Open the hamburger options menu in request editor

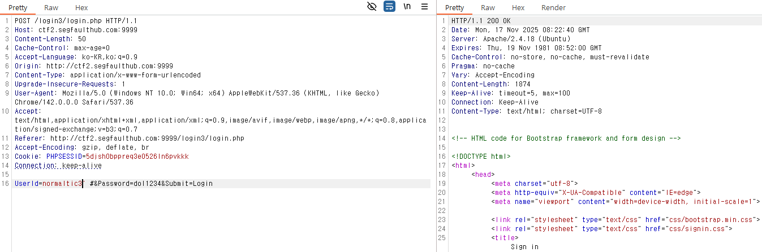[424, 7]
